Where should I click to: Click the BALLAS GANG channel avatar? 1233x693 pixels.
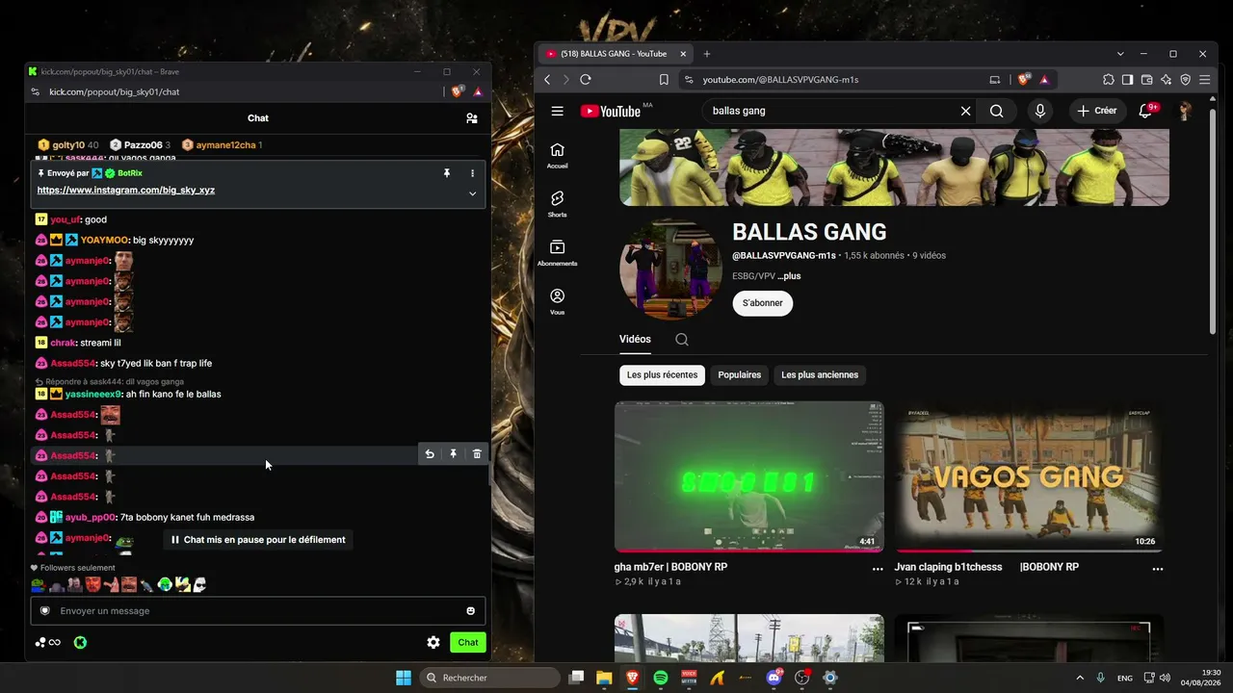(670, 269)
